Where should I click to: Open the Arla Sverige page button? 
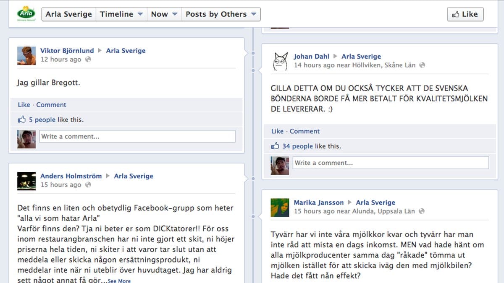(x=69, y=14)
